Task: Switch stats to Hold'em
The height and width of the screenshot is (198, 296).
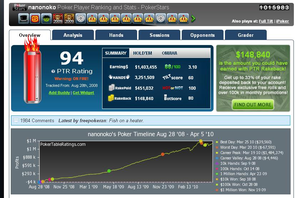Action: click(142, 53)
